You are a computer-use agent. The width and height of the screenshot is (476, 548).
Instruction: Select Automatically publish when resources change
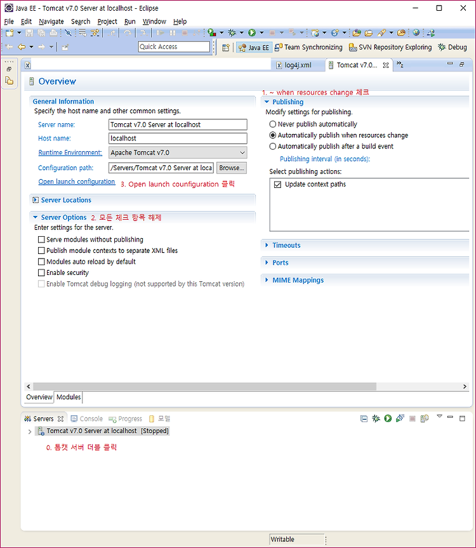pyautogui.click(x=273, y=135)
